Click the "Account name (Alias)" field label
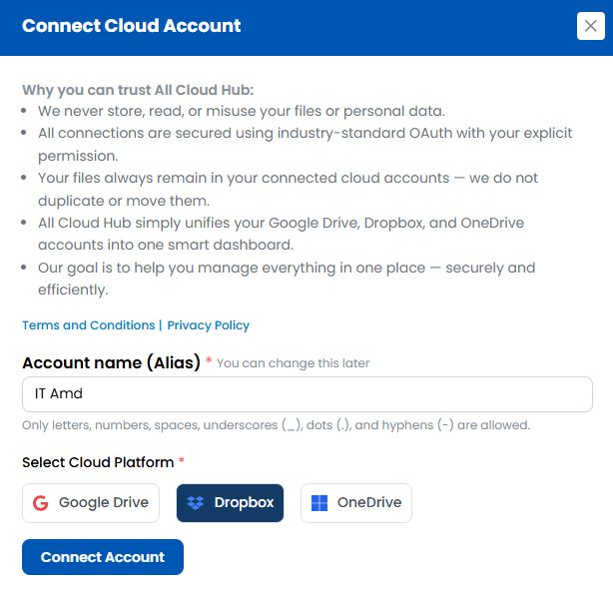Image resolution: width=613 pixels, height=589 pixels. (111, 362)
